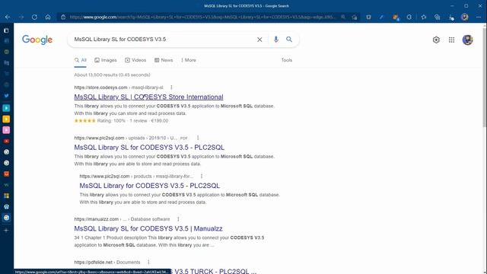Switch to the Twitter tab in sidebar

[x=6, y=96]
